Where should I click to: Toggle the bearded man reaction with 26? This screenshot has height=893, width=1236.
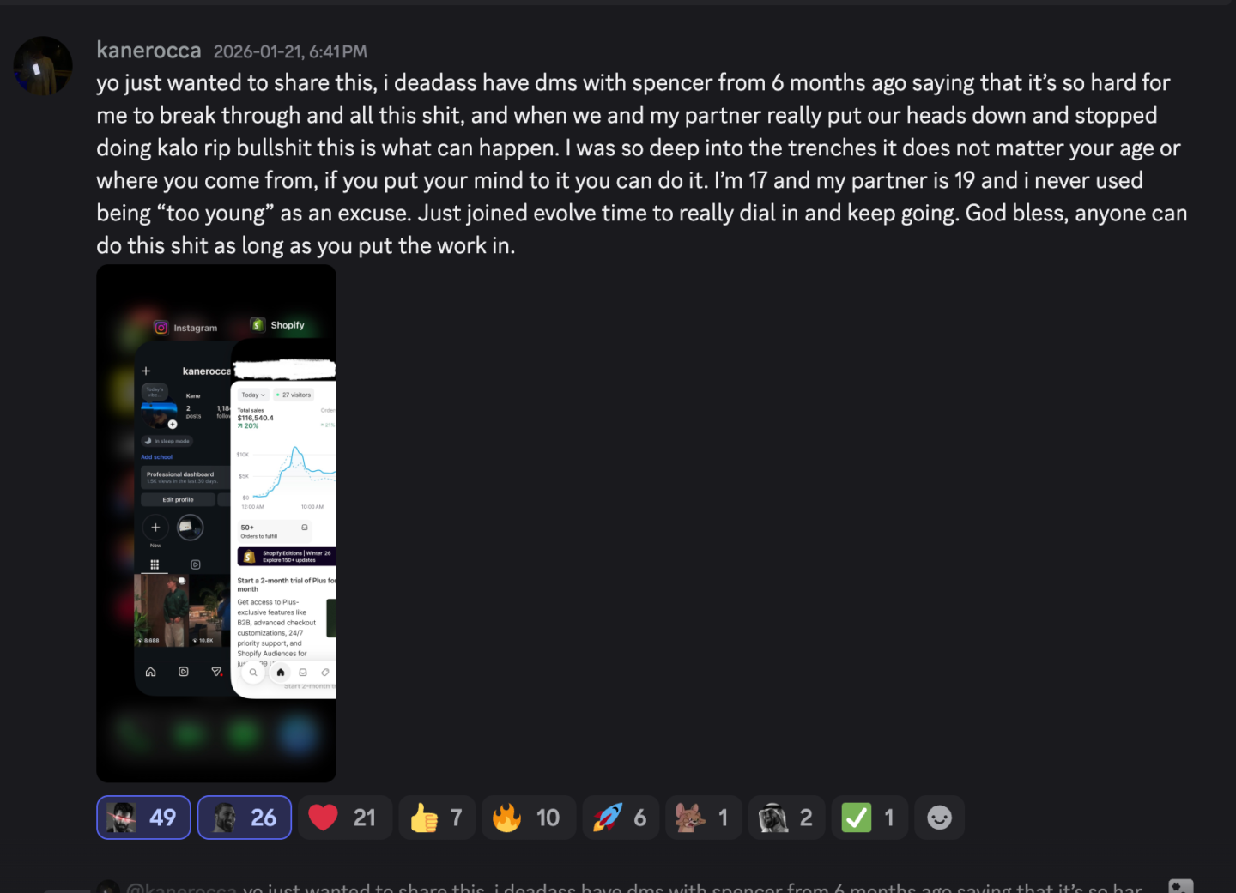tap(245, 818)
